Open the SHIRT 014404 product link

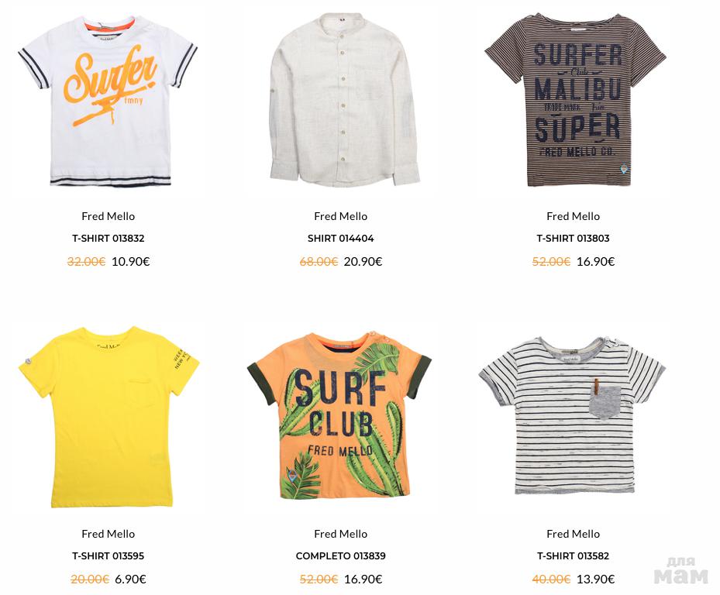(x=340, y=239)
